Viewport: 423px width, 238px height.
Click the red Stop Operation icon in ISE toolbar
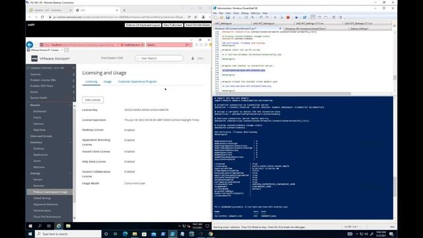[288, 18]
